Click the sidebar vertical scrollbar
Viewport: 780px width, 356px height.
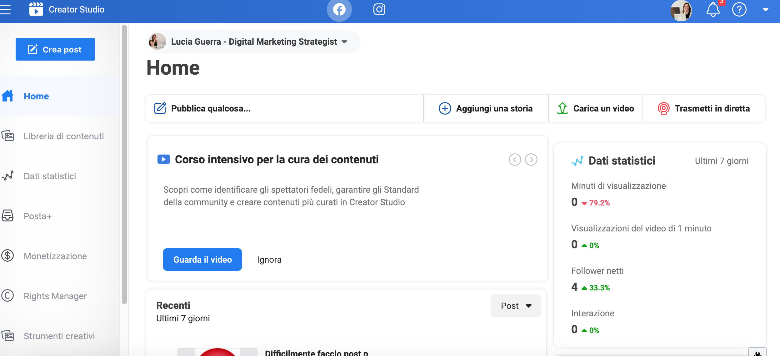124,164
